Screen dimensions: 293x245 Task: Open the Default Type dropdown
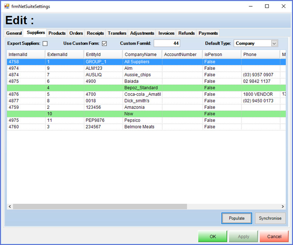tap(274, 43)
